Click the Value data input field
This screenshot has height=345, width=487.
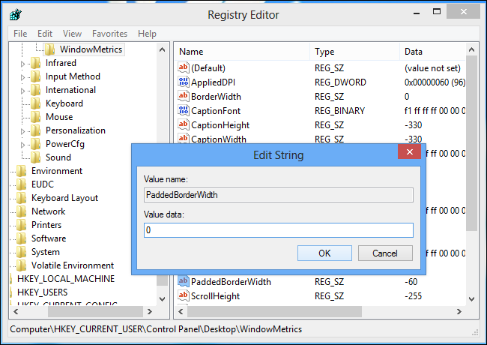point(279,230)
